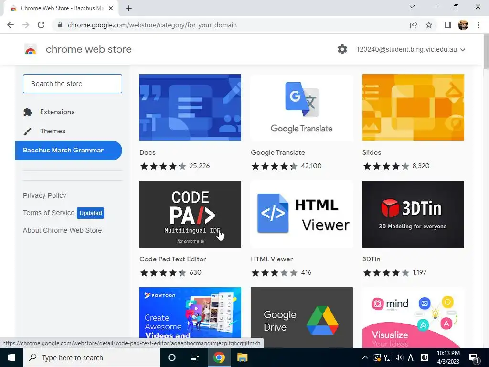This screenshot has width=489, height=367.
Task: Open the Powtoon thumbnail
Action: pyautogui.click(x=190, y=317)
